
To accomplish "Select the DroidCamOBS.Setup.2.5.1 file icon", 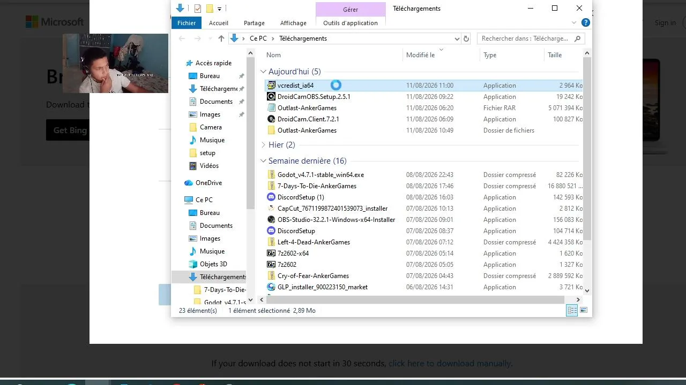I will (x=271, y=97).
